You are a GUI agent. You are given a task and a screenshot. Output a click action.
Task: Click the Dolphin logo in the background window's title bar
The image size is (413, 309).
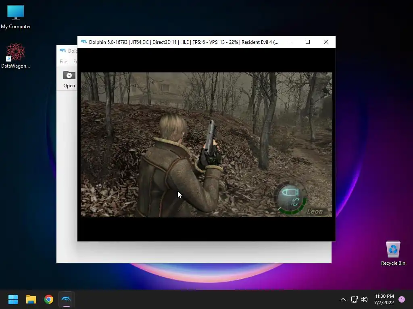pyautogui.click(x=63, y=50)
